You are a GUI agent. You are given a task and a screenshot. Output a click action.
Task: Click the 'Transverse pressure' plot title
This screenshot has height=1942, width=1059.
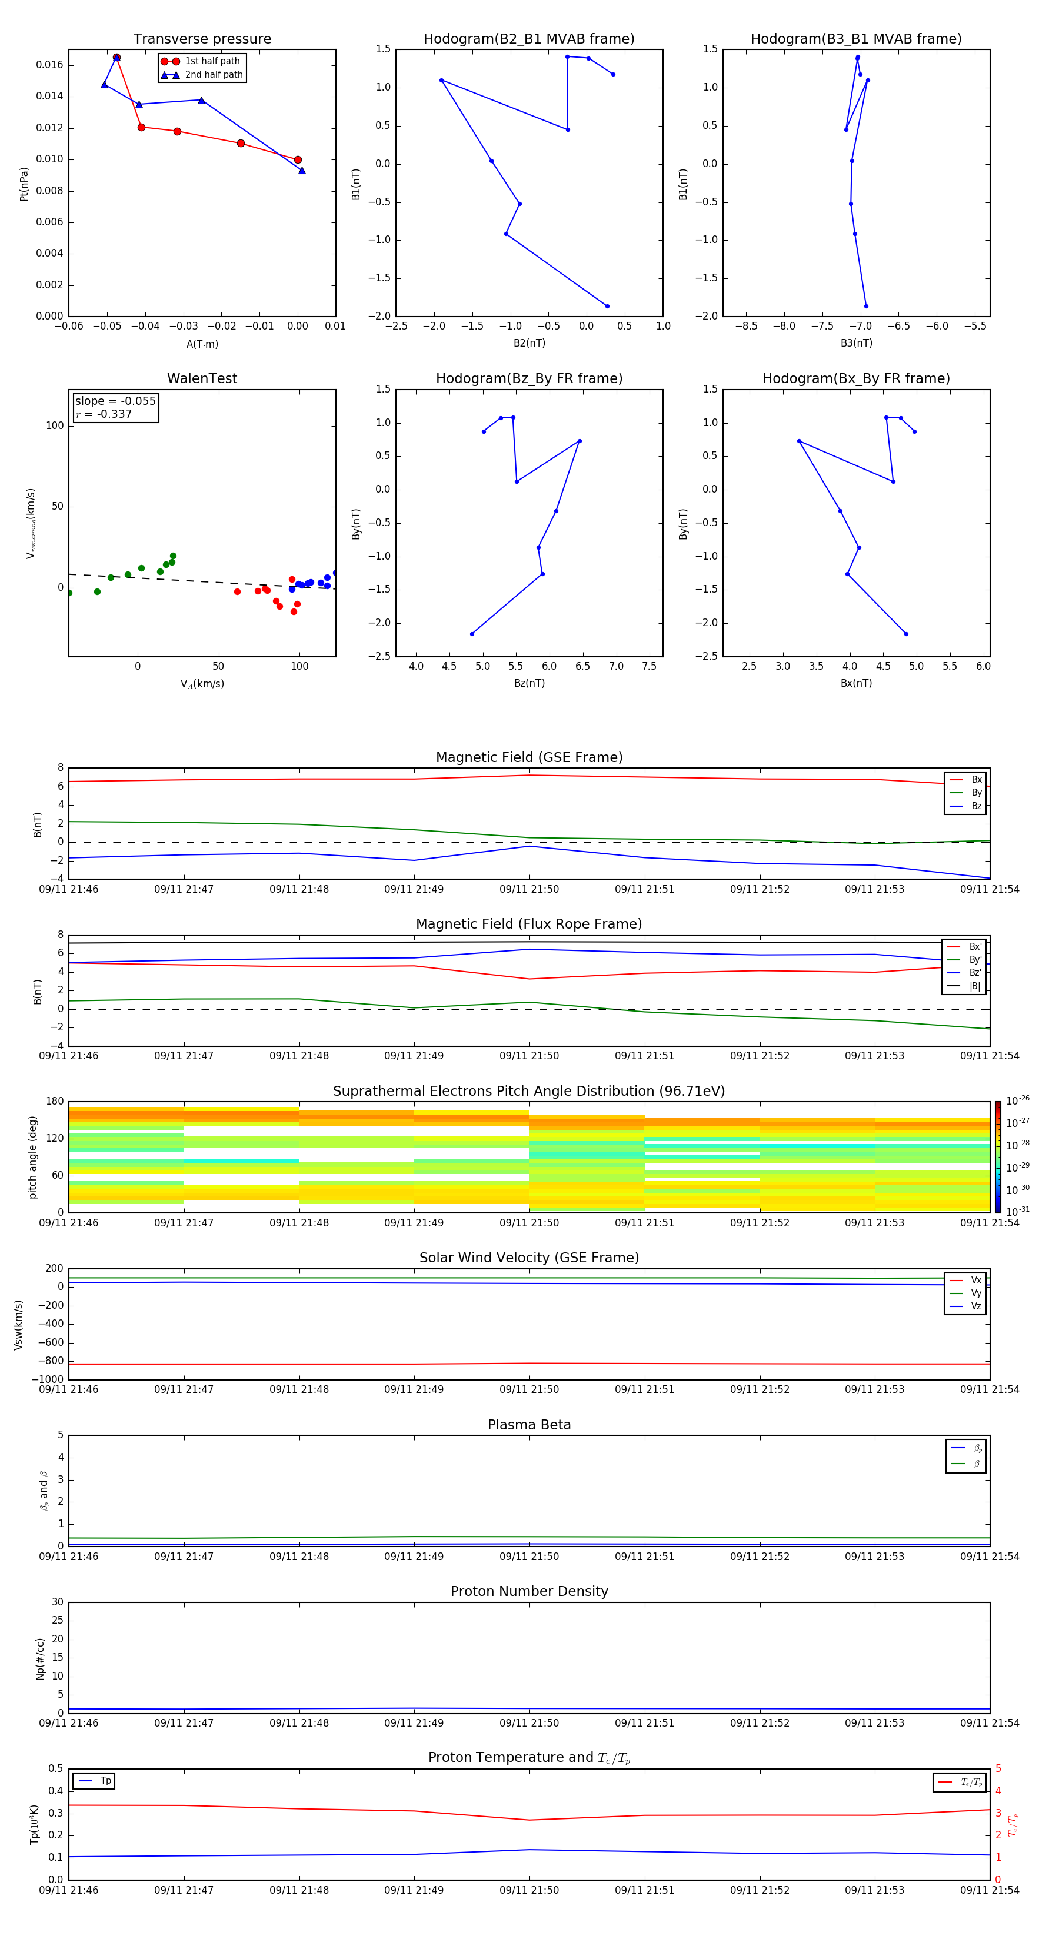[202, 39]
